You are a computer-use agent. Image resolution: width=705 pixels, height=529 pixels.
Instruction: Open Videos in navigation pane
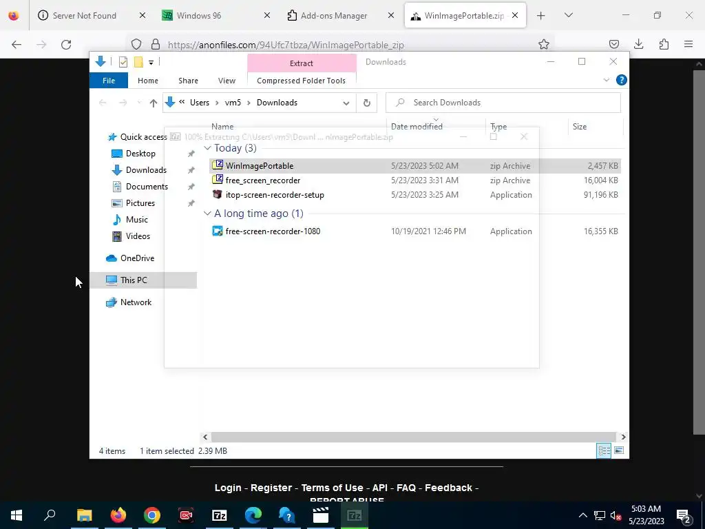tap(130, 236)
